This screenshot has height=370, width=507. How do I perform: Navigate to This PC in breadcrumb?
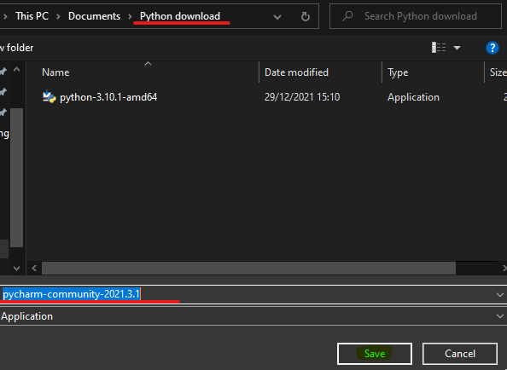point(32,16)
